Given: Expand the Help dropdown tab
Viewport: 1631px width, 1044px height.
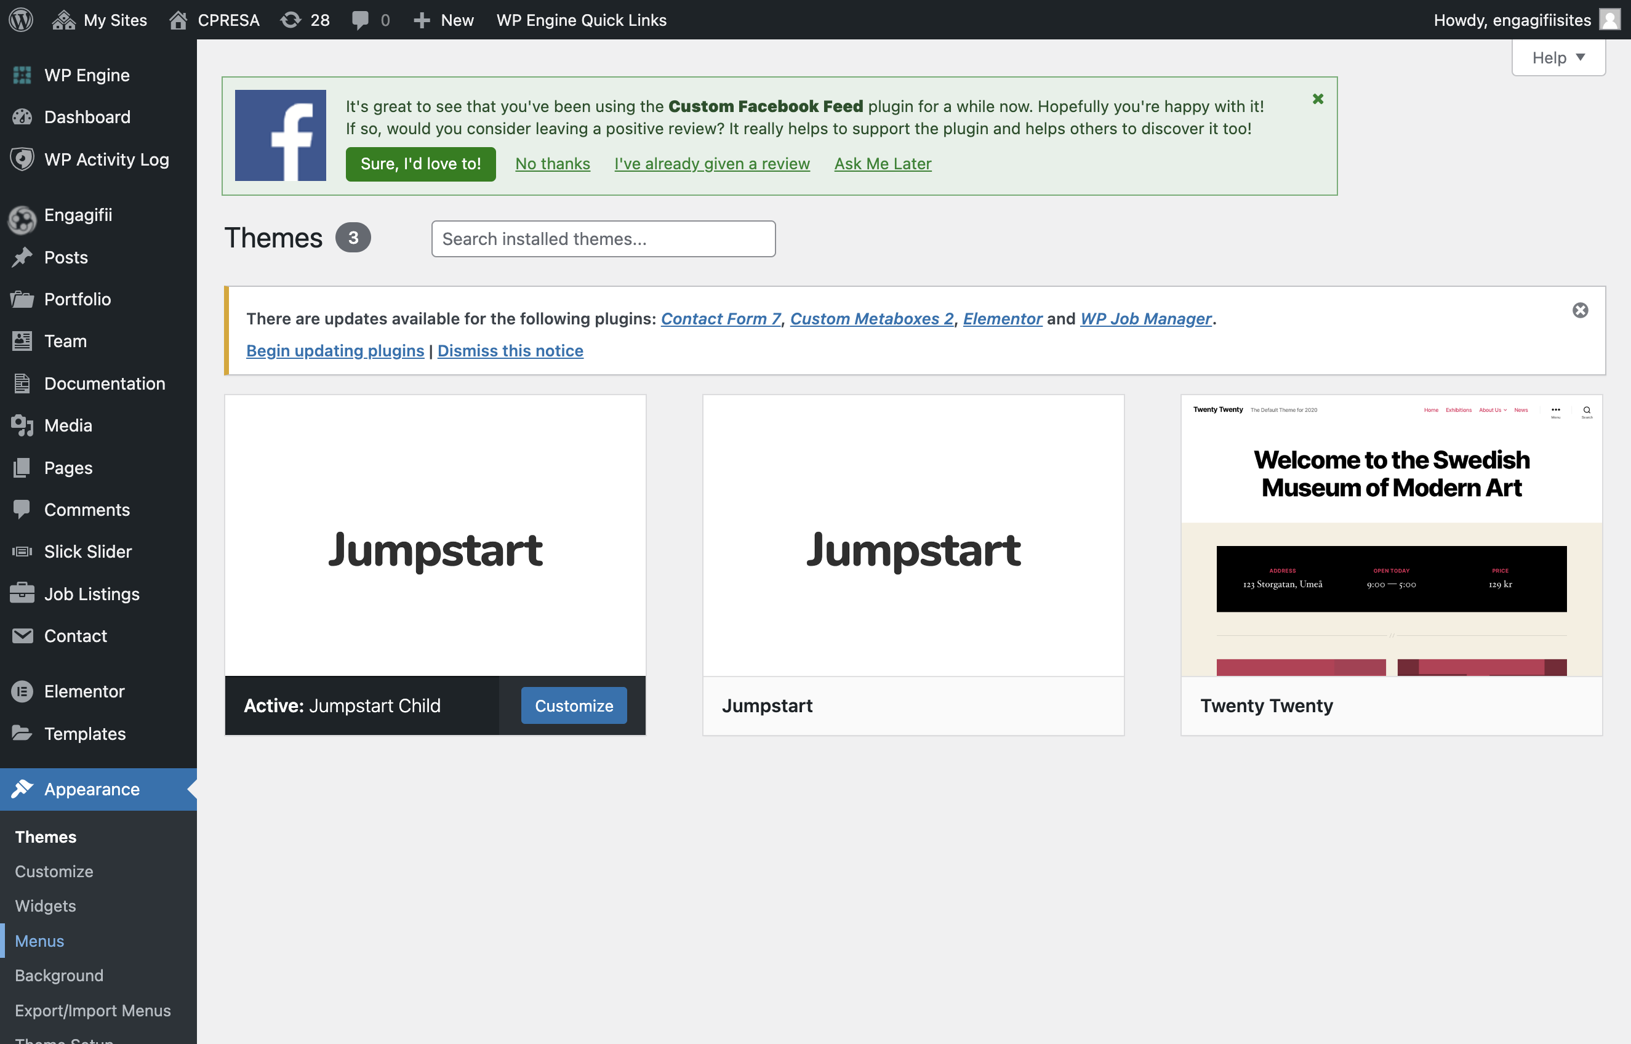Looking at the screenshot, I should [x=1558, y=58].
